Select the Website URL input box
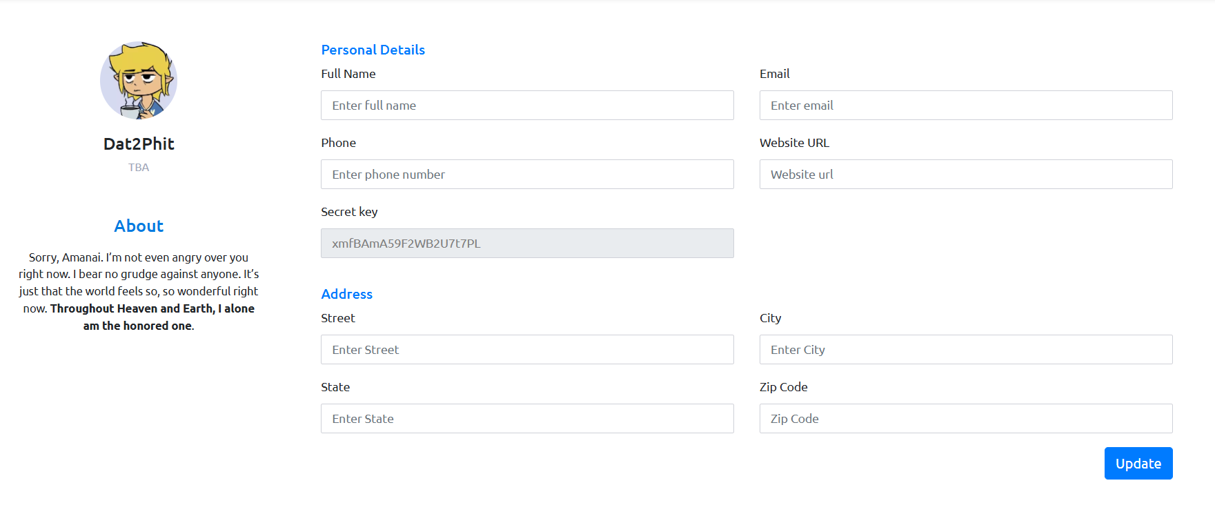1215x523 pixels. point(965,175)
